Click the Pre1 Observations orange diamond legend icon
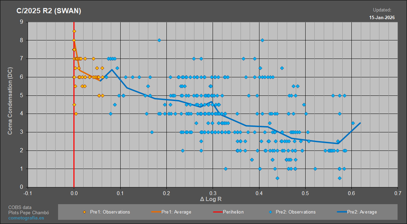 (84, 212)
